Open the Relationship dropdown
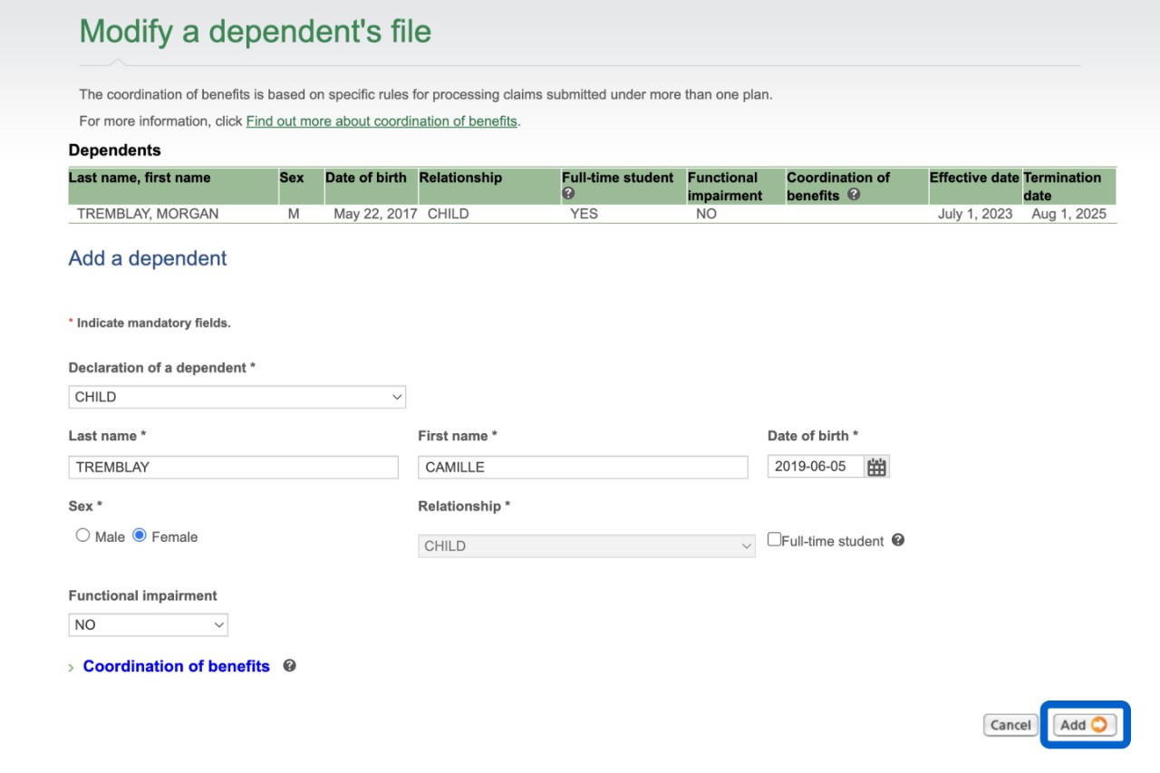The width and height of the screenshot is (1160, 773). [585, 546]
